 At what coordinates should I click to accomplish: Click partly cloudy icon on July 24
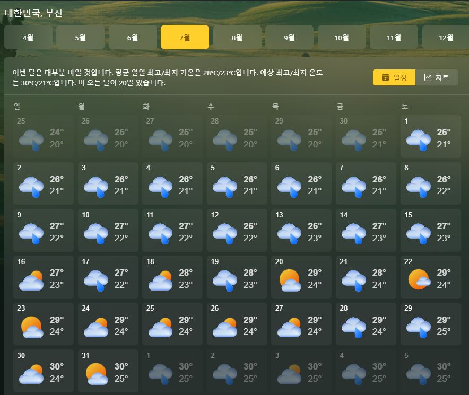point(96,328)
